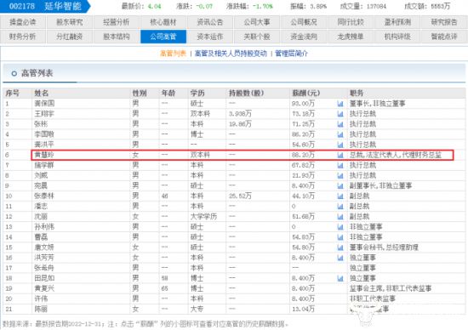Viewport: 468px width, 330px height.
Task: Select the 公司高管 tab
Action: coord(163,37)
